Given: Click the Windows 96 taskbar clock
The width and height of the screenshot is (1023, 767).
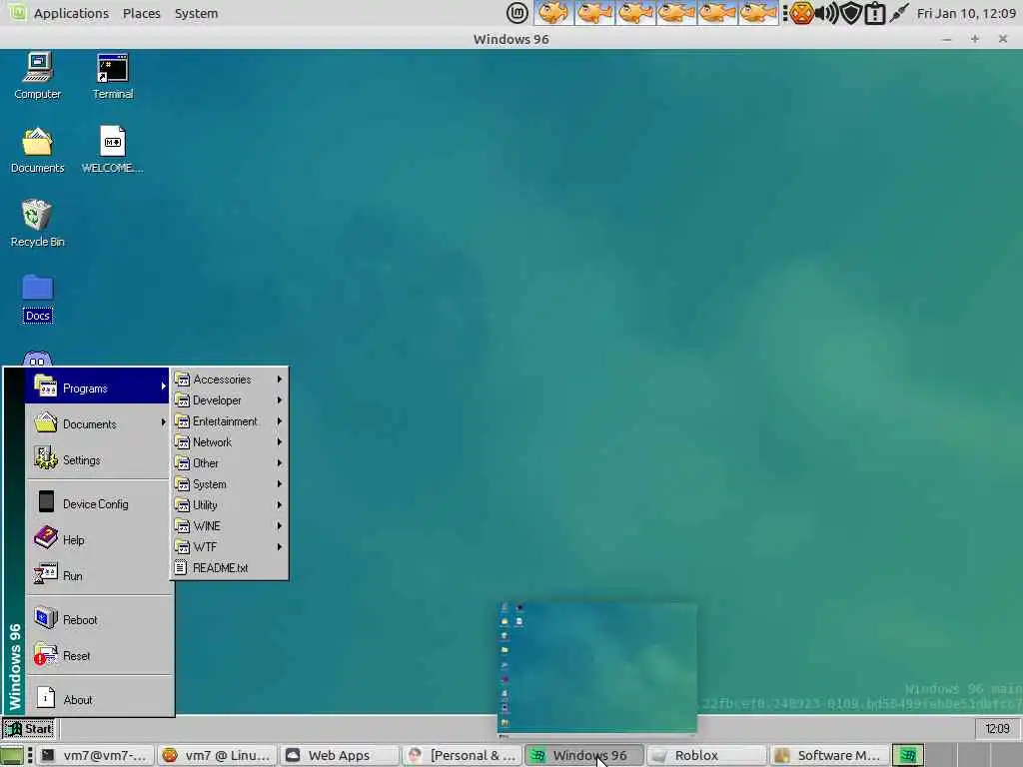Looking at the screenshot, I should (997, 728).
